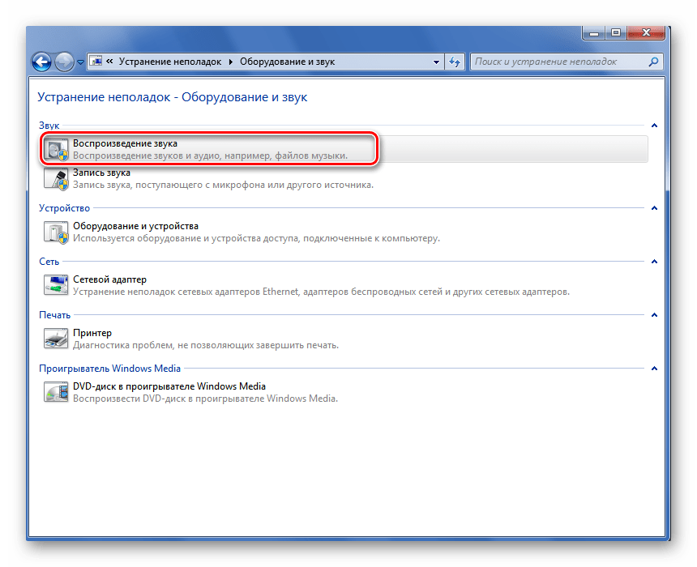Screen dimensions: 697x567
Task: Open Воспроизведение звука troubleshooter
Action: tap(125, 143)
